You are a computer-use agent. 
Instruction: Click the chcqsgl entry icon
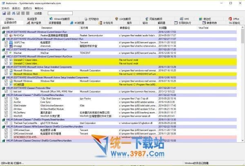11,46
